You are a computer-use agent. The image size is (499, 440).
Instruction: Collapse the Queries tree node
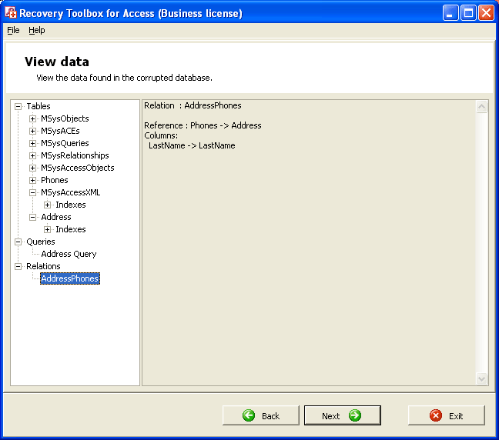point(18,242)
